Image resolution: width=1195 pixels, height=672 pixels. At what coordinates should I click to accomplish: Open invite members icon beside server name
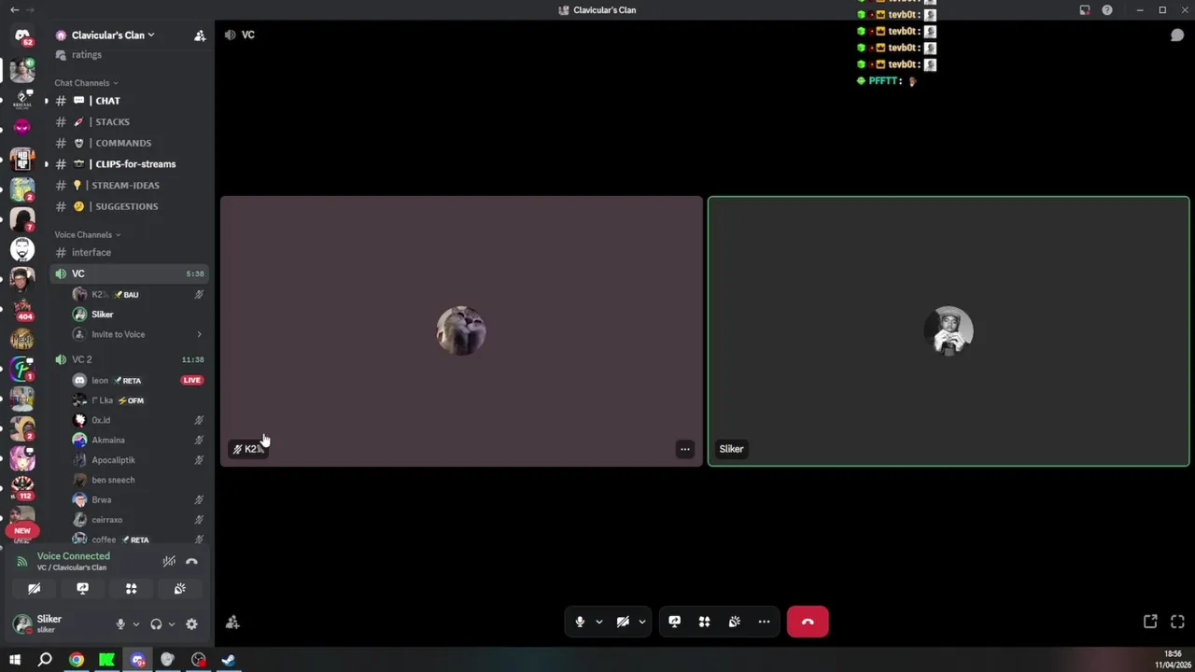(x=200, y=35)
